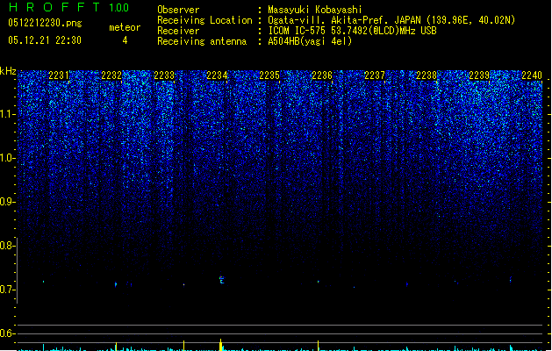Click the meteor echo just before 2236

click(319, 282)
